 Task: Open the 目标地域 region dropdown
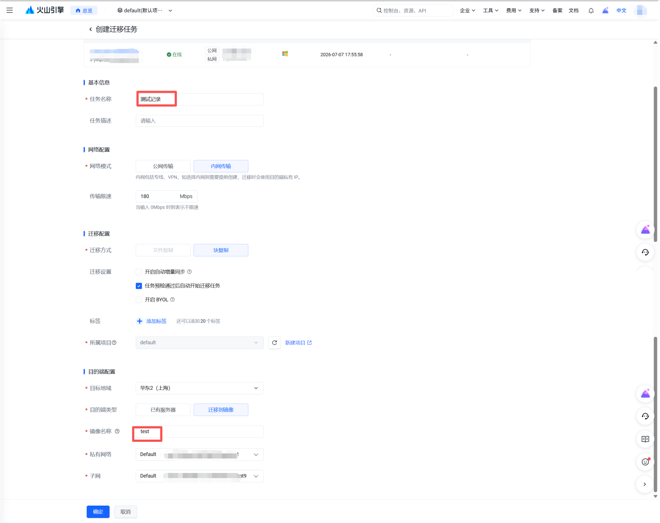coord(200,388)
